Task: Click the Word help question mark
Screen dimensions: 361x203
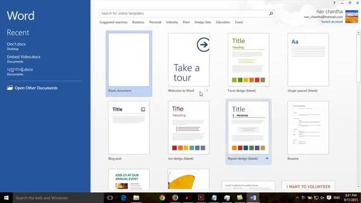Action: point(334,3)
